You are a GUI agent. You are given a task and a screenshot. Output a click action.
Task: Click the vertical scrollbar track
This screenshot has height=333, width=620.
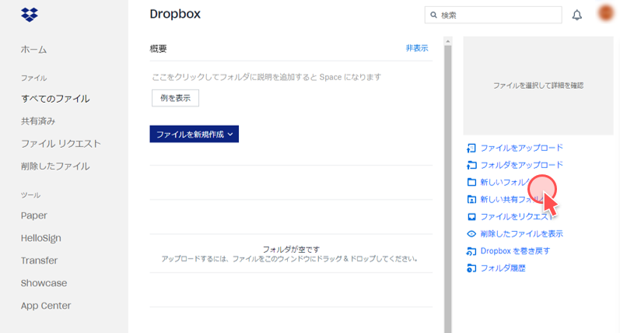pyautogui.click(x=447, y=189)
